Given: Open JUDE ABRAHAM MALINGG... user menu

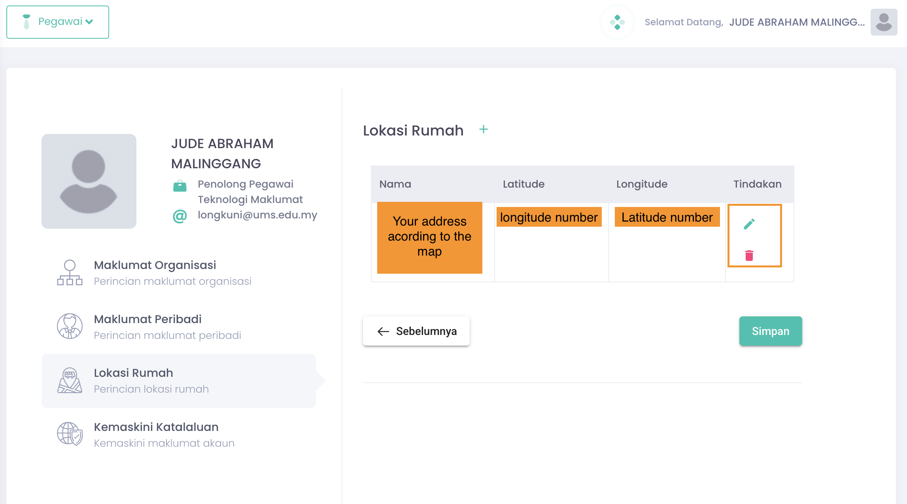Looking at the screenshot, I should point(797,22).
